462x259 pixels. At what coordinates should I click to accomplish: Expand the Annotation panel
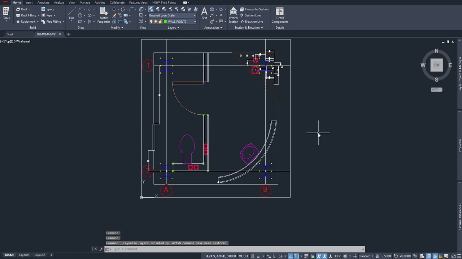click(x=213, y=28)
